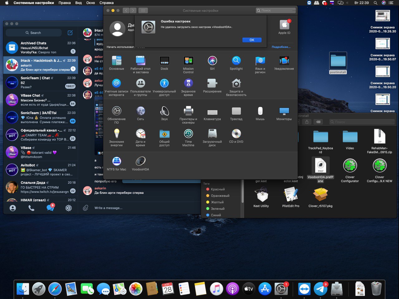Viewport: 399px width, 299px height.
Task: Open Telegram calls tab
Action: tap(31, 208)
